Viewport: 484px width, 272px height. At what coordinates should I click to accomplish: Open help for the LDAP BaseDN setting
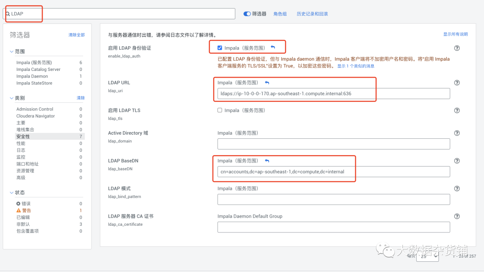pos(457,161)
